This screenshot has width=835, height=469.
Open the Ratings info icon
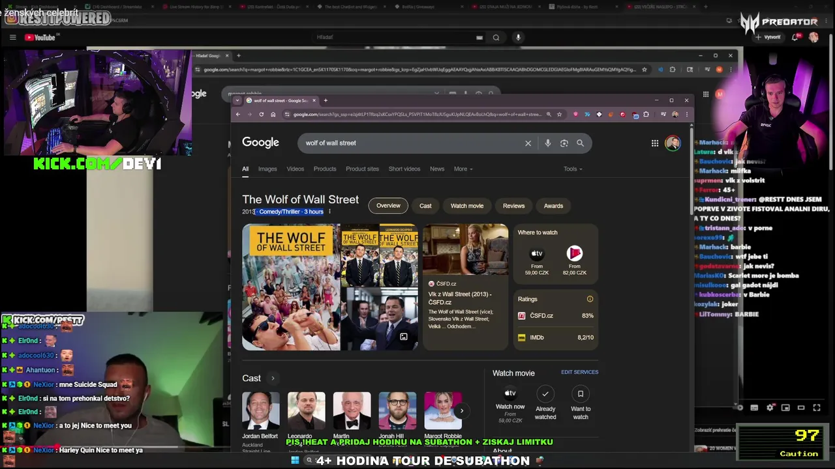point(590,299)
